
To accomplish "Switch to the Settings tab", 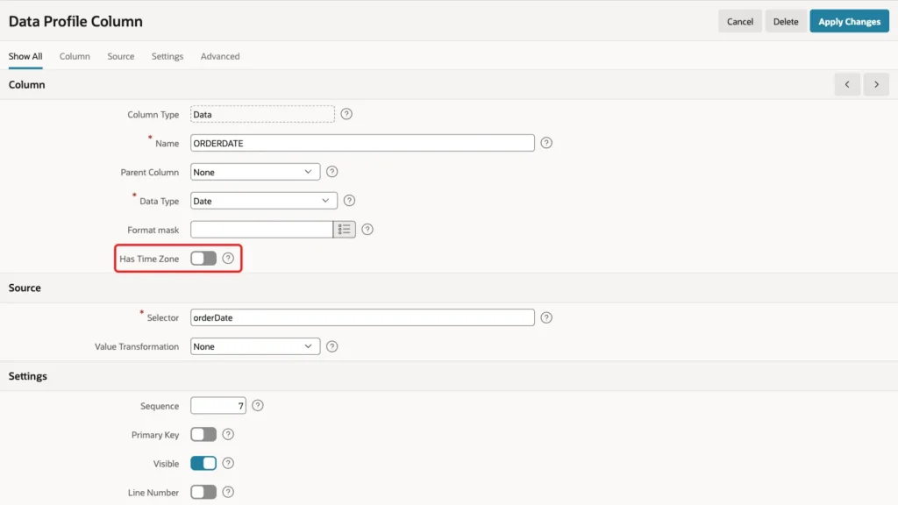I will click(x=167, y=56).
